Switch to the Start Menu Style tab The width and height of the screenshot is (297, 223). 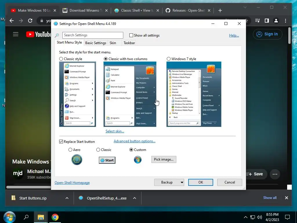[69, 42]
